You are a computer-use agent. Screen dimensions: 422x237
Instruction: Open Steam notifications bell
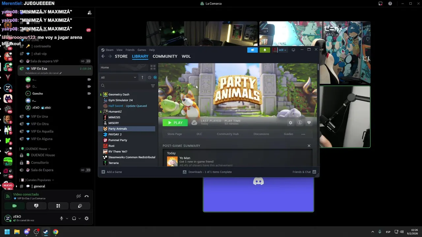pos(265,50)
